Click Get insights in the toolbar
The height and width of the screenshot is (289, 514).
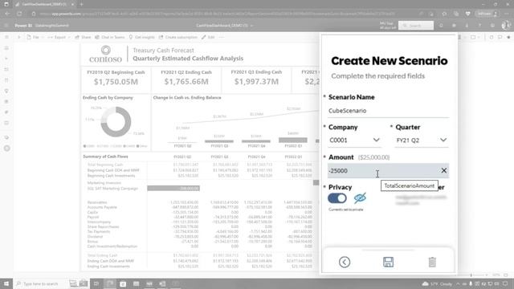click(x=141, y=38)
